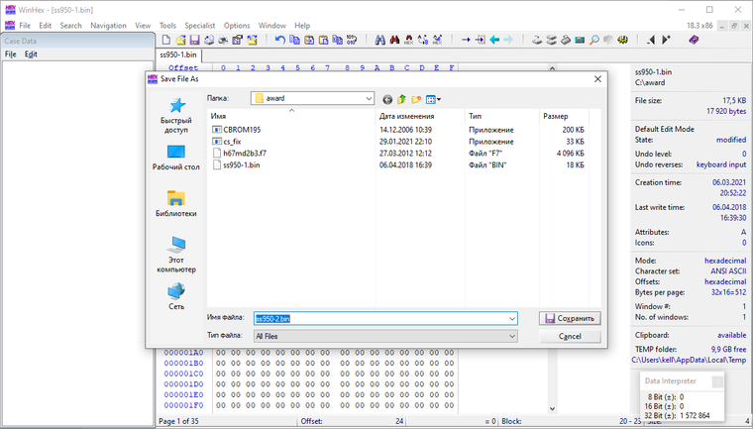753x429 pixels.
Task: Click the purple Help book icon
Action: pos(694,40)
